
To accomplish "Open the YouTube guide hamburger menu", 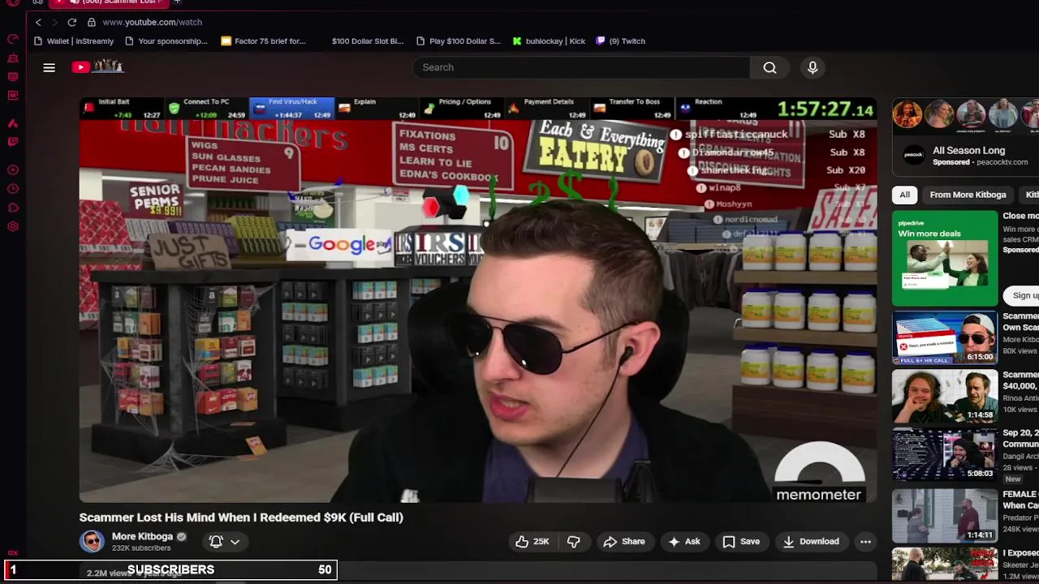I will point(50,67).
